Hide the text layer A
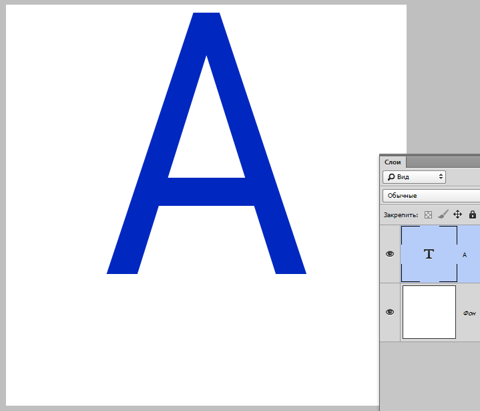The height and width of the screenshot is (411, 480). tap(390, 254)
